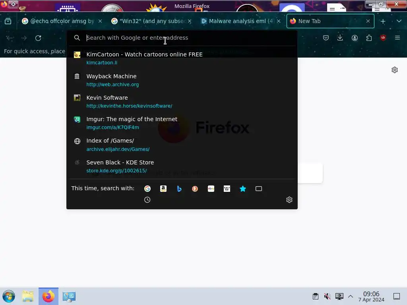
Task: Open the Firefox View tab icon
Action: 8,21
